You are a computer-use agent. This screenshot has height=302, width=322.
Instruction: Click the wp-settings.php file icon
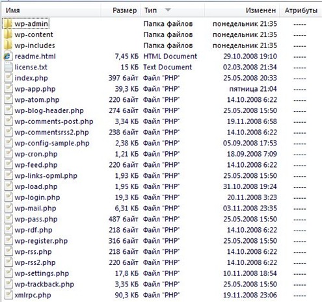8,273
